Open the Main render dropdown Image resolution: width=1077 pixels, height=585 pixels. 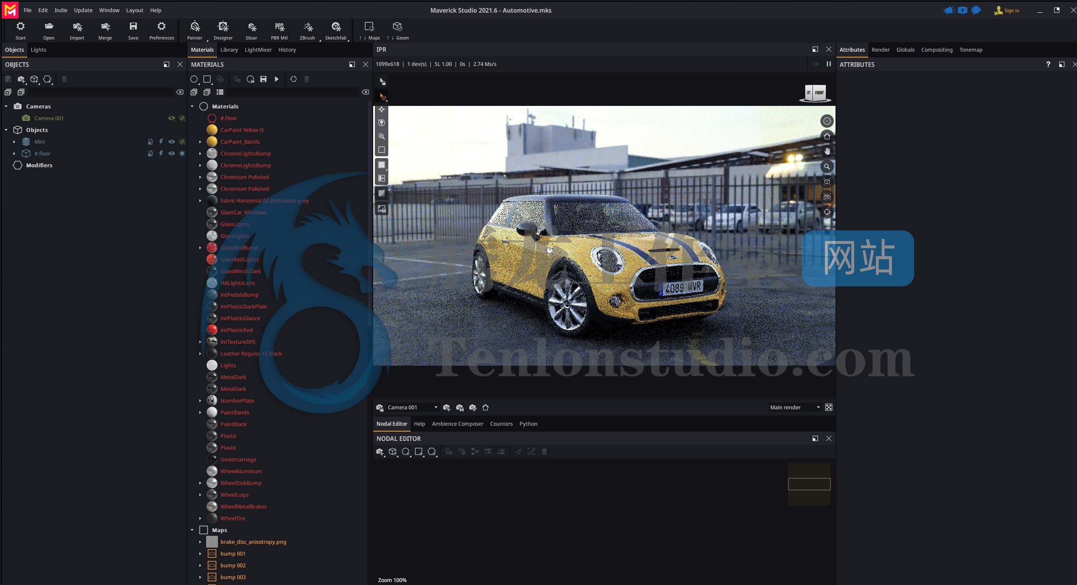tap(795, 407)
